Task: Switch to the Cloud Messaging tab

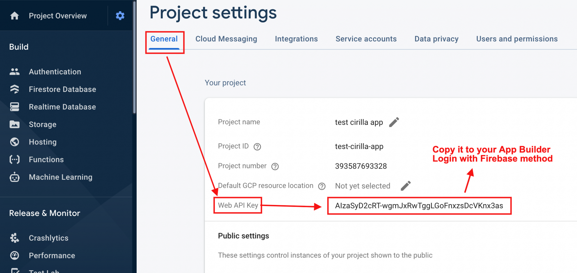Action: pyautogui.click(x=226, y=39)
